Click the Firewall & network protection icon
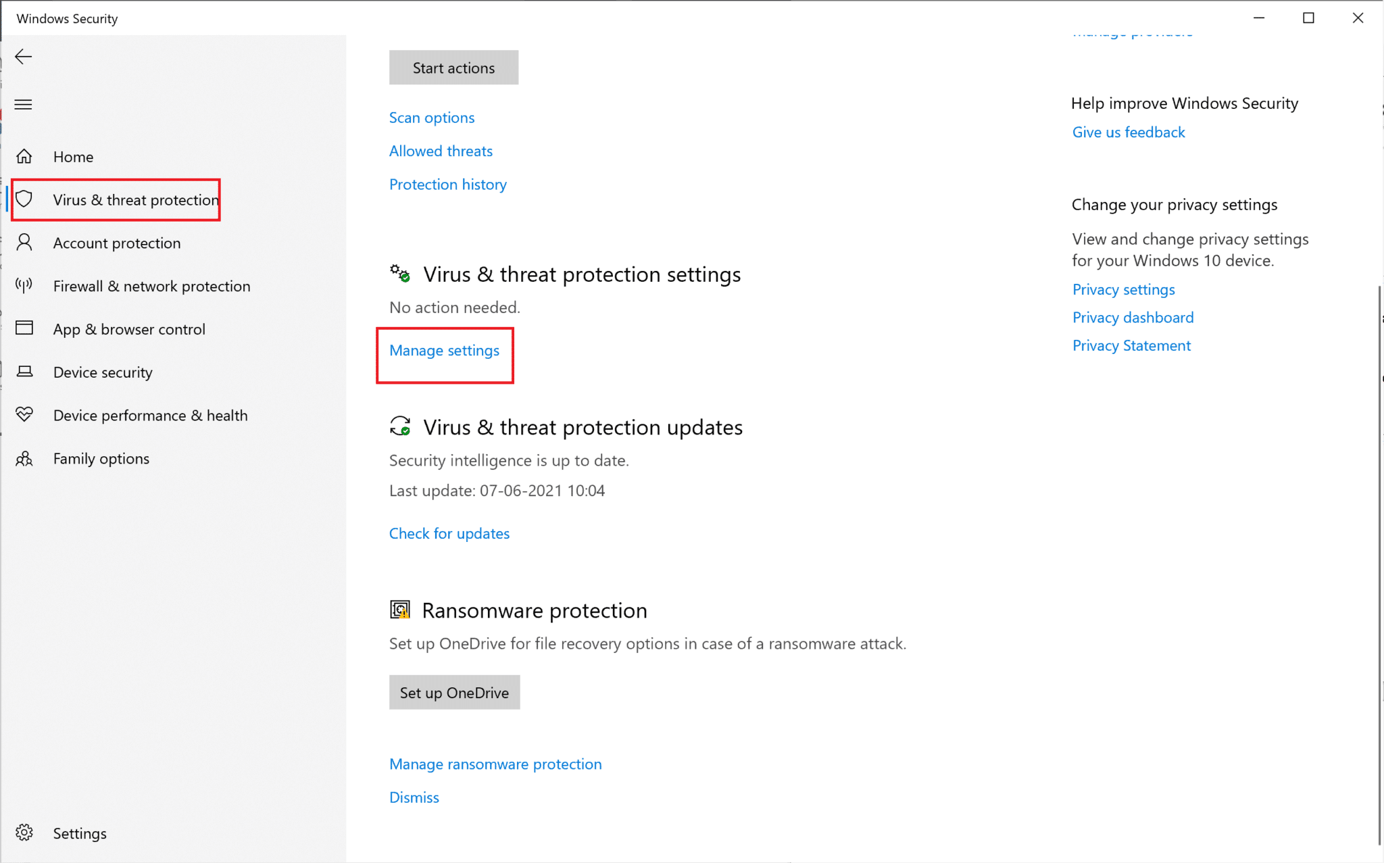The height and width of the screenshot is (863, 1384). (x=25, y=285)
